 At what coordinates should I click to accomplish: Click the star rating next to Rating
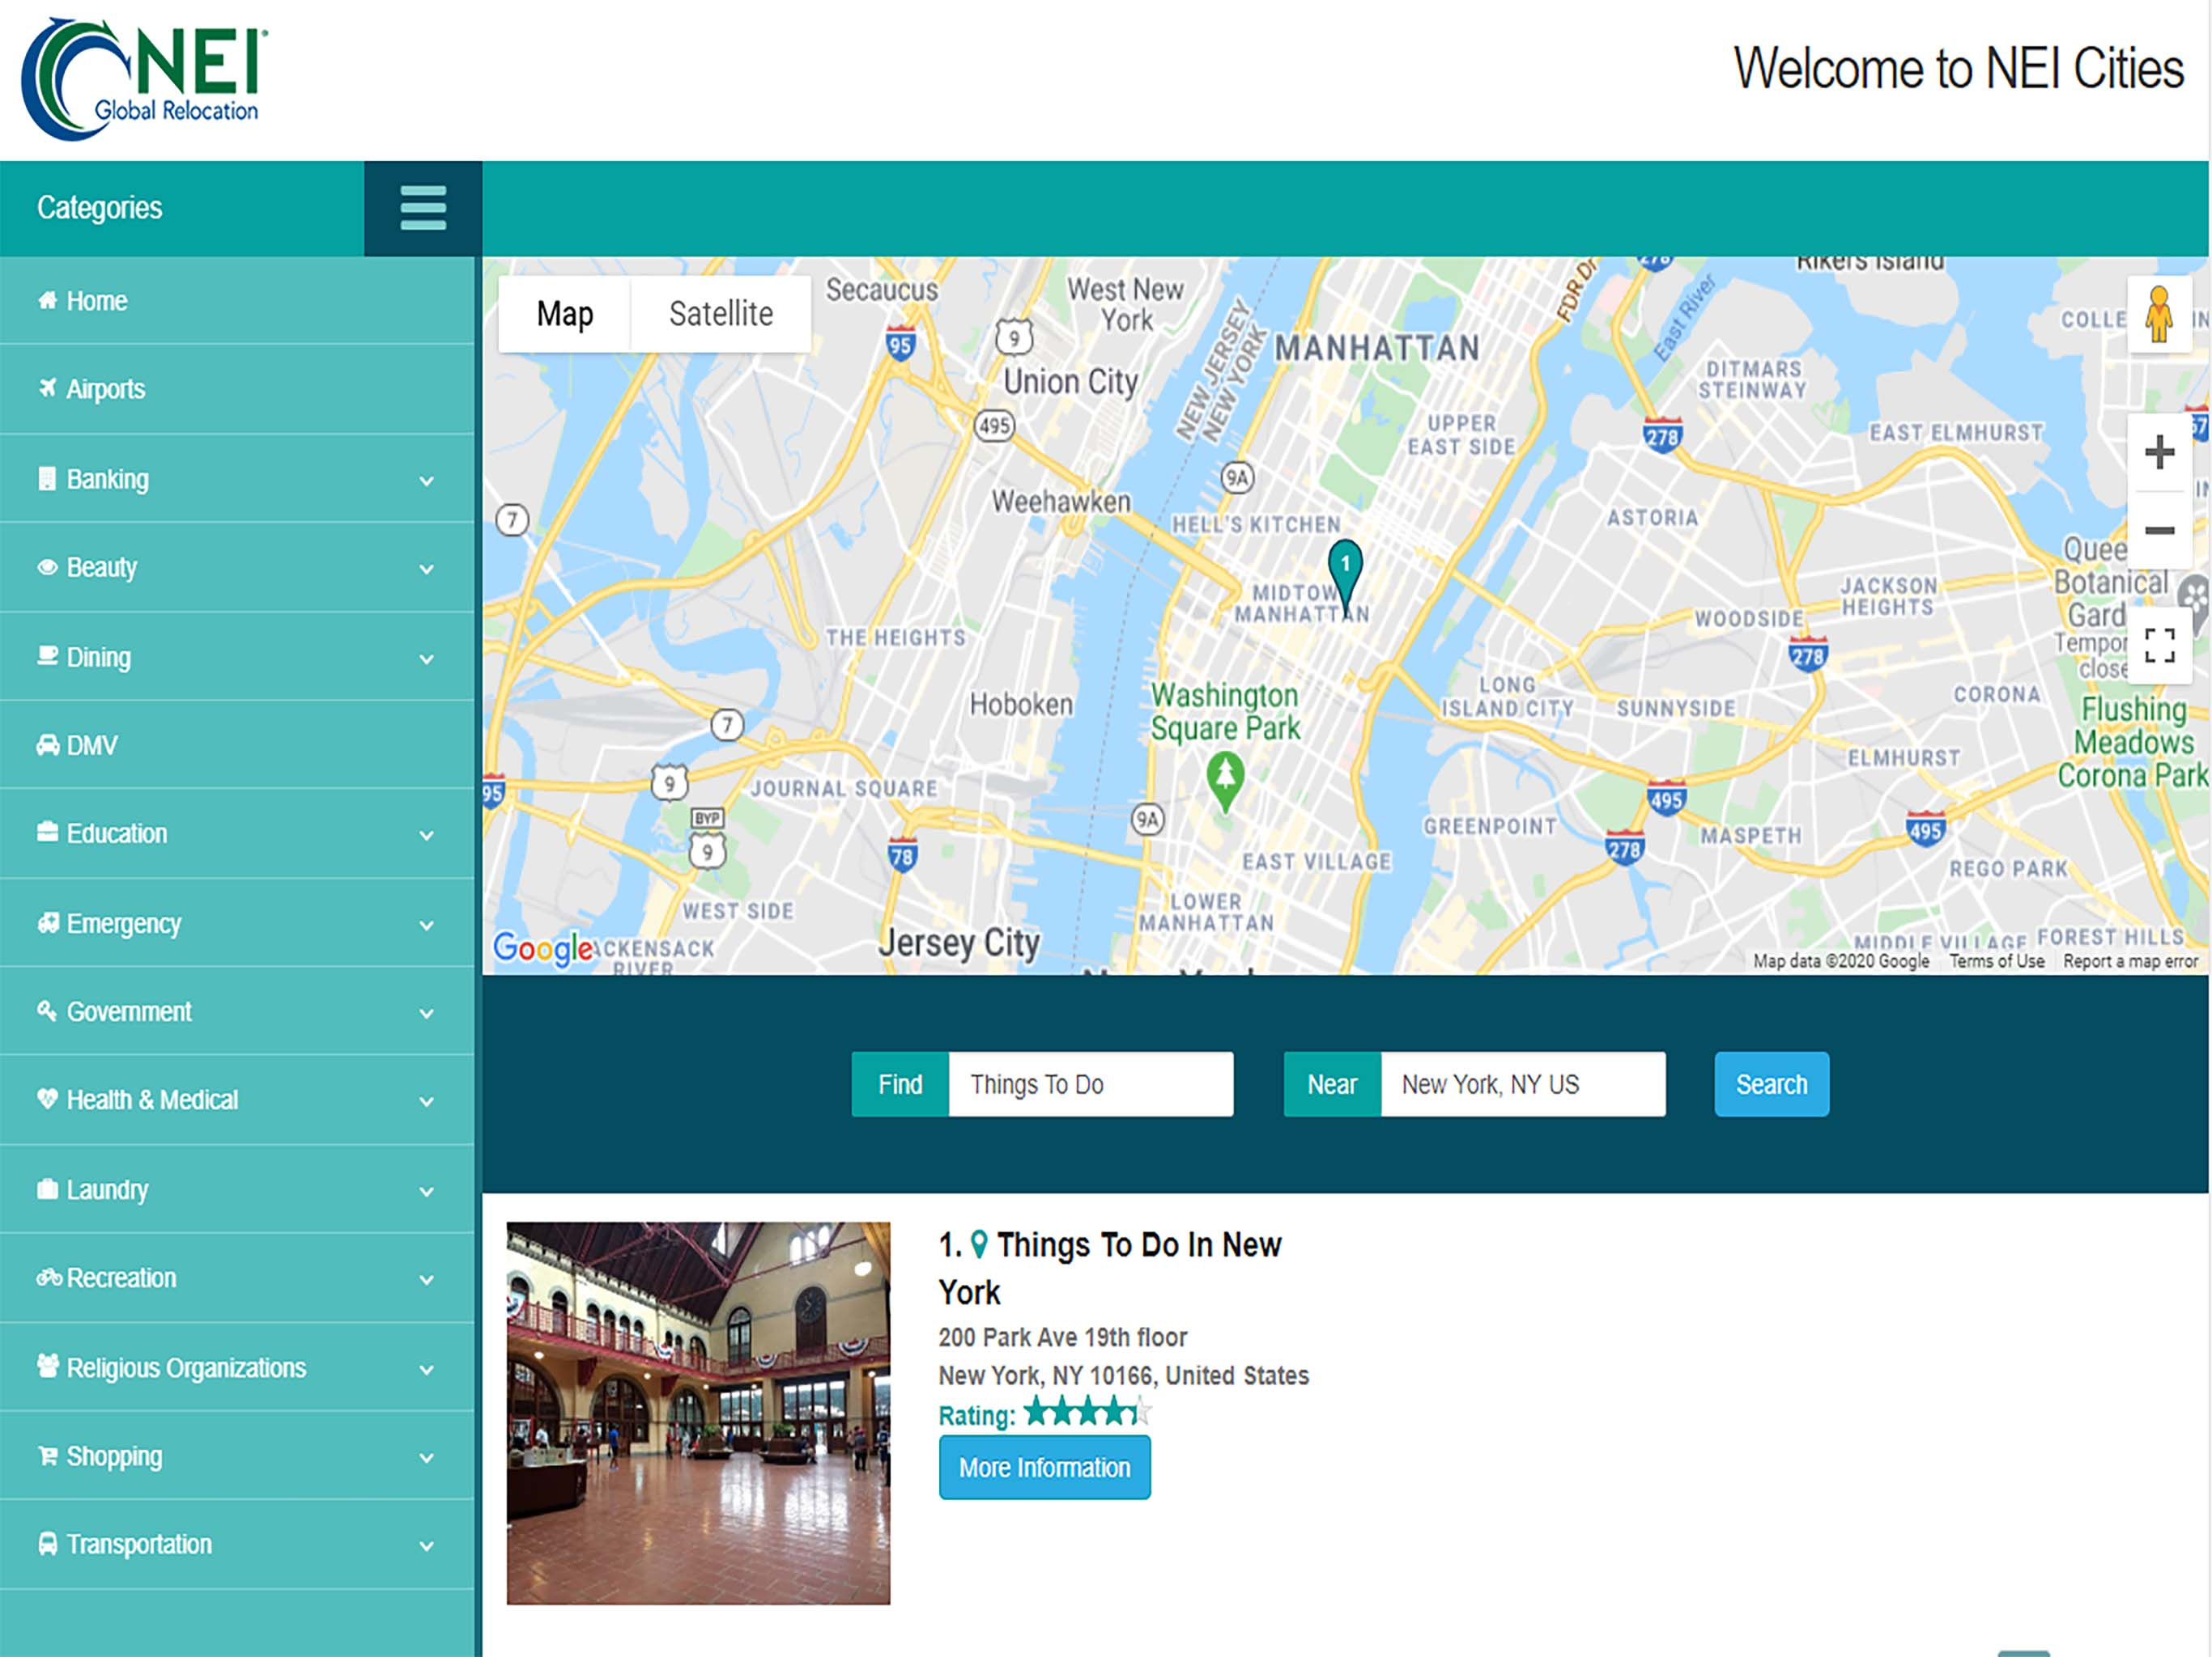pos(1088,1412)
